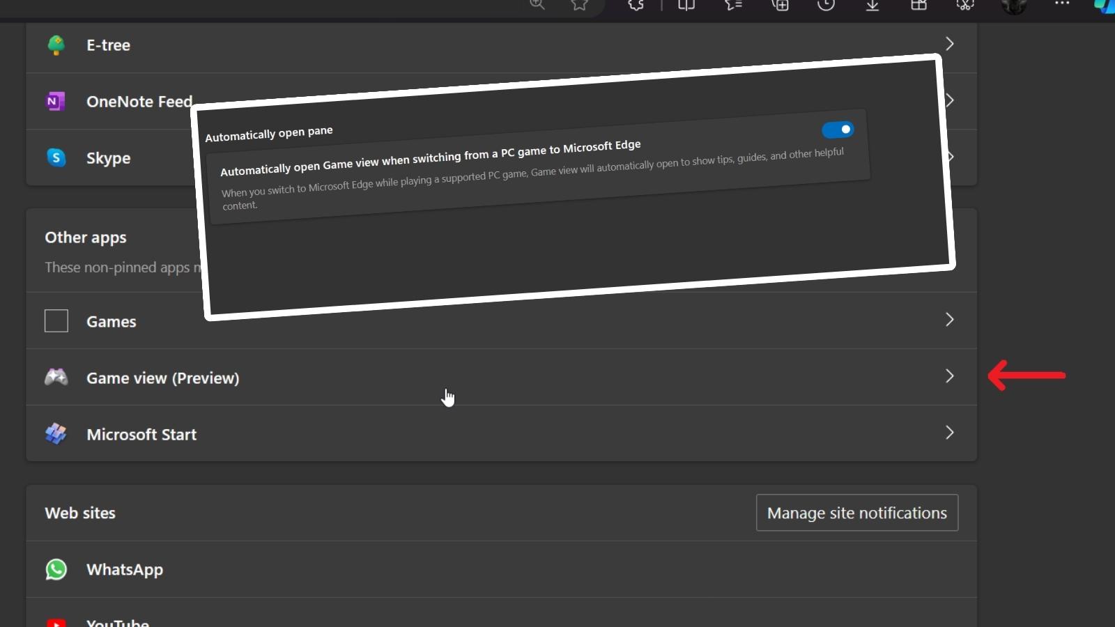1115x627 pixels.
Task: Click the blank icon box beside Games
Action: [56, 321]
